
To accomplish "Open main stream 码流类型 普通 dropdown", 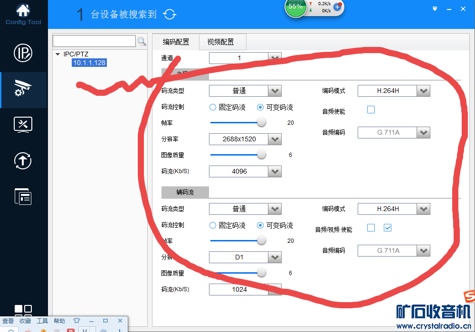I will 245,91.
